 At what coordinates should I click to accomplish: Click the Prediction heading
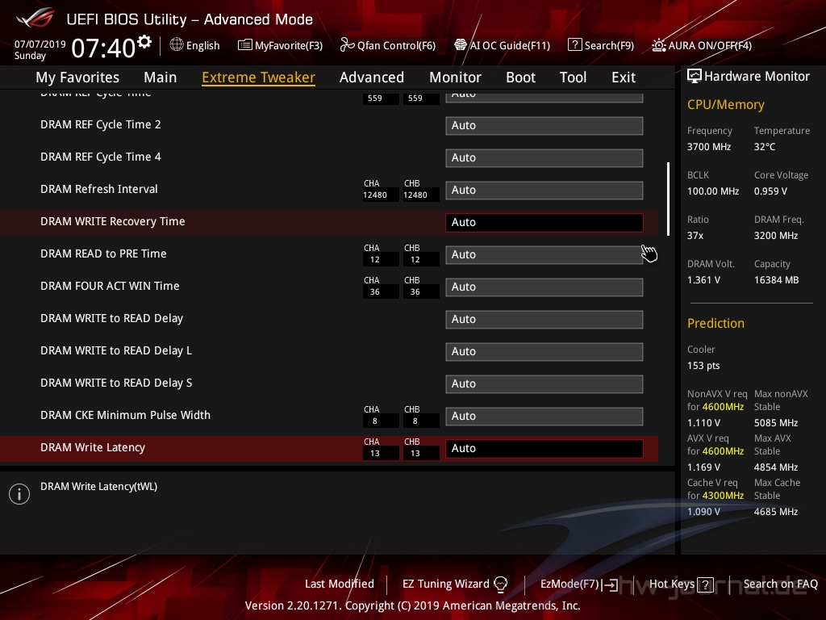pos(715,323)
